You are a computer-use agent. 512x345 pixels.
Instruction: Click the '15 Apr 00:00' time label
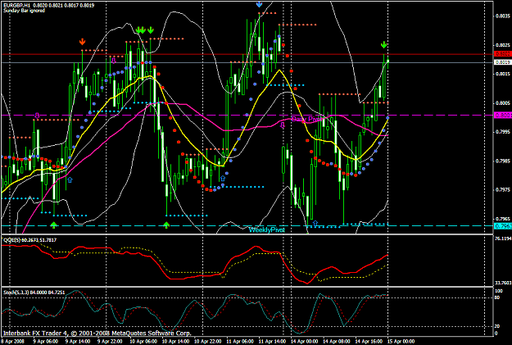[401, 342]
